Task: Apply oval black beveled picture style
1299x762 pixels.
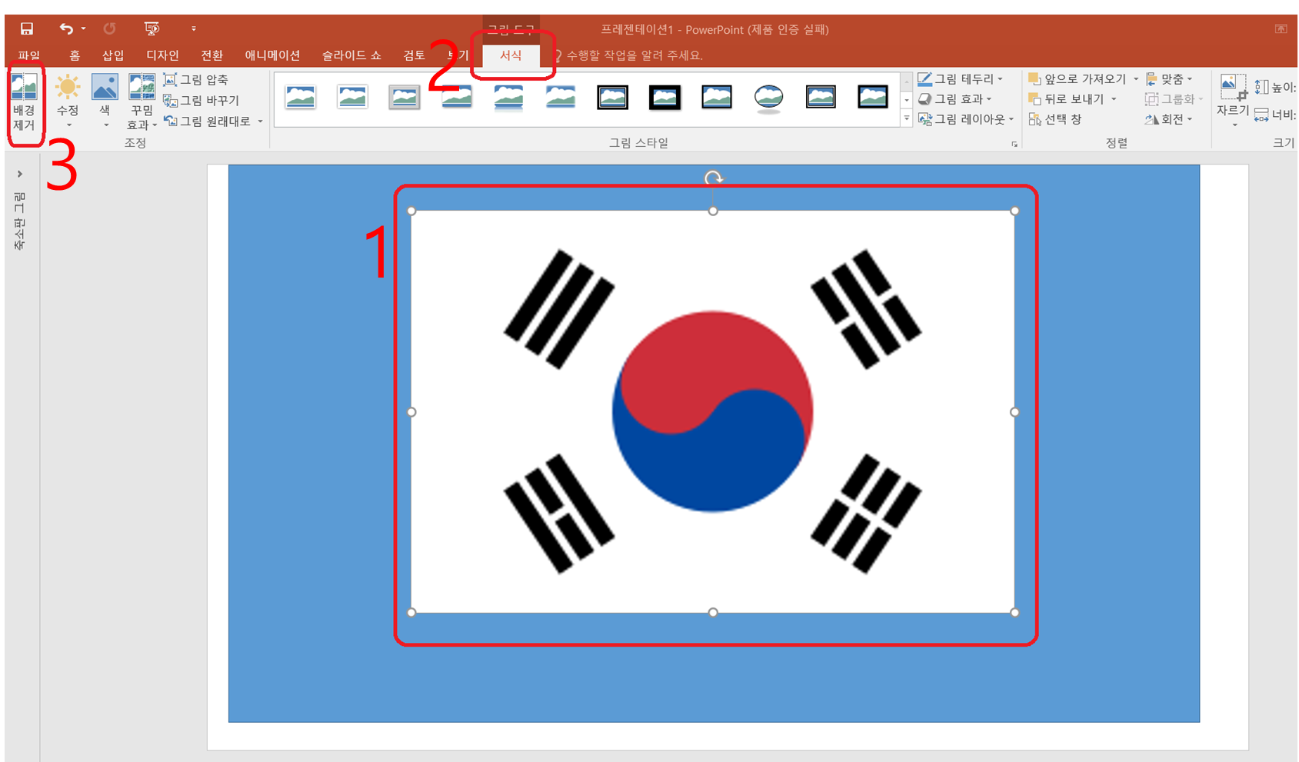Action: [x=769, y=98]
